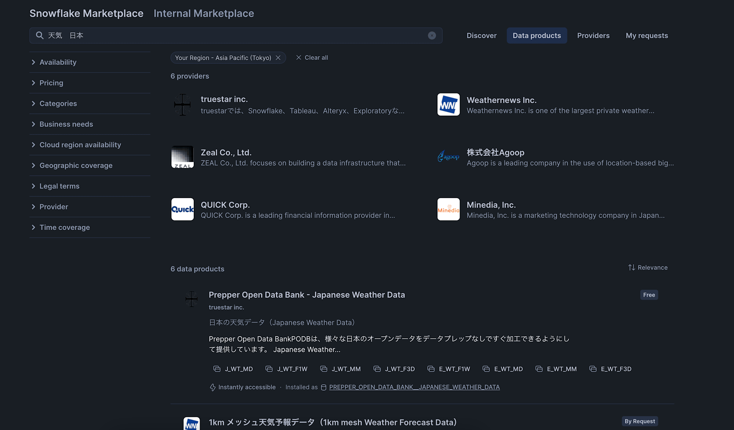Expand Cloud region availability filter

click(90, 145)
